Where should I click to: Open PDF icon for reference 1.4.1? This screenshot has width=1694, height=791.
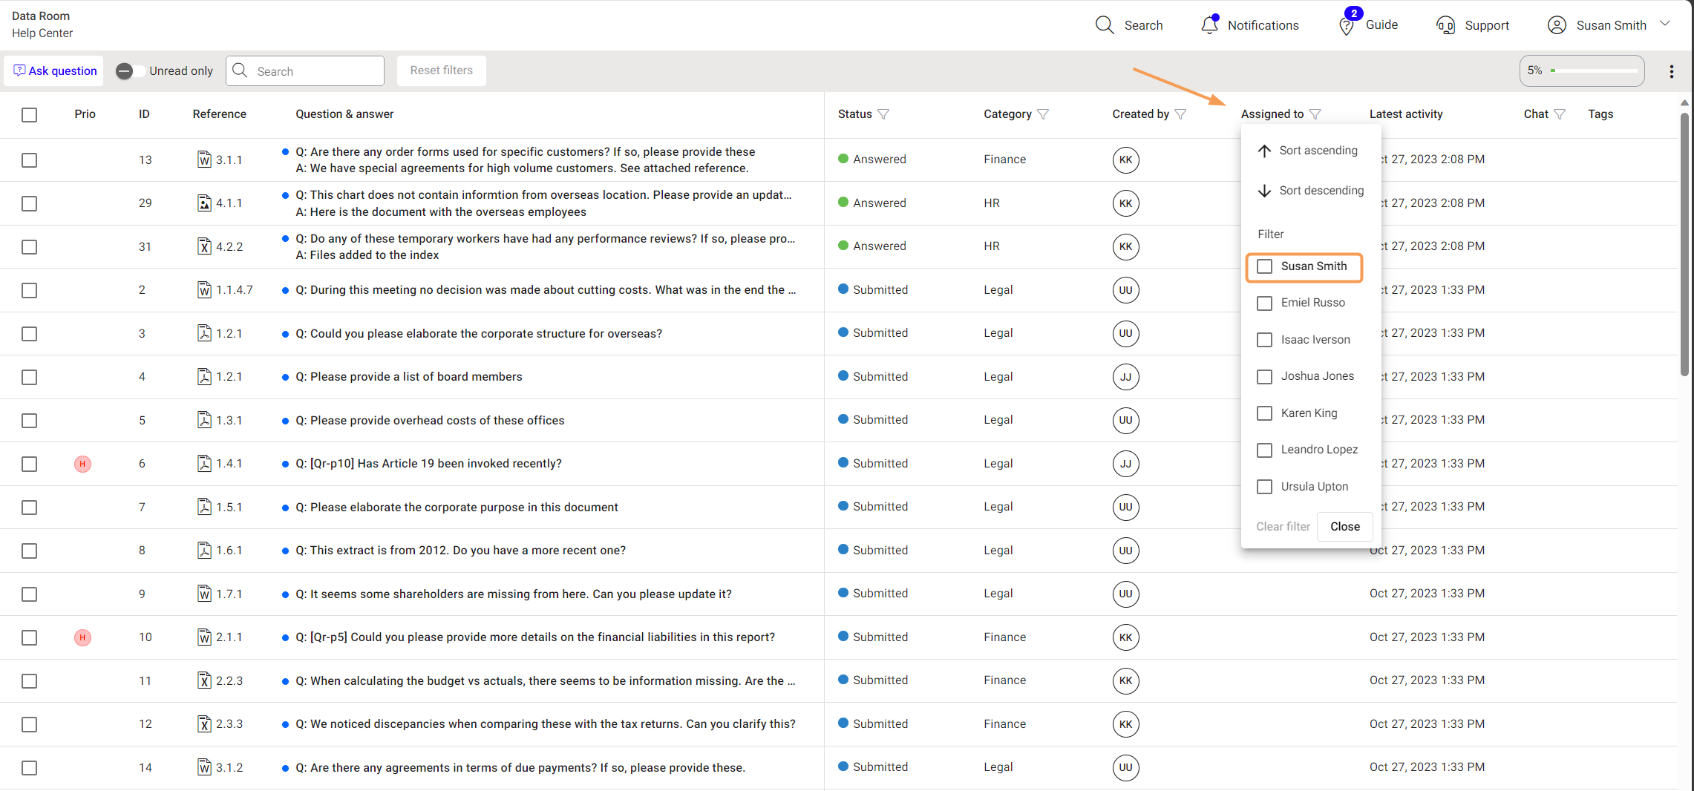(x=204, y=463)
